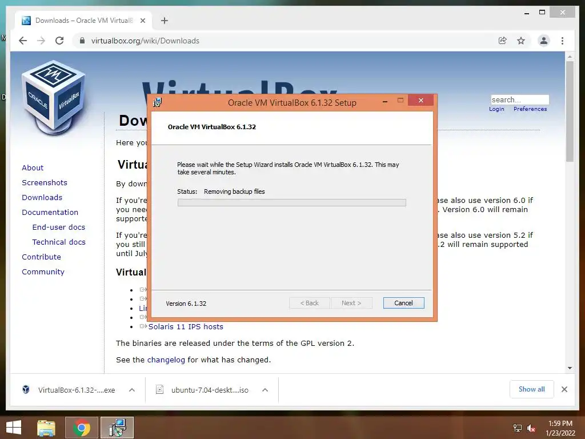Click the Login link
This screenshot has height=439, width=585.
496,109
